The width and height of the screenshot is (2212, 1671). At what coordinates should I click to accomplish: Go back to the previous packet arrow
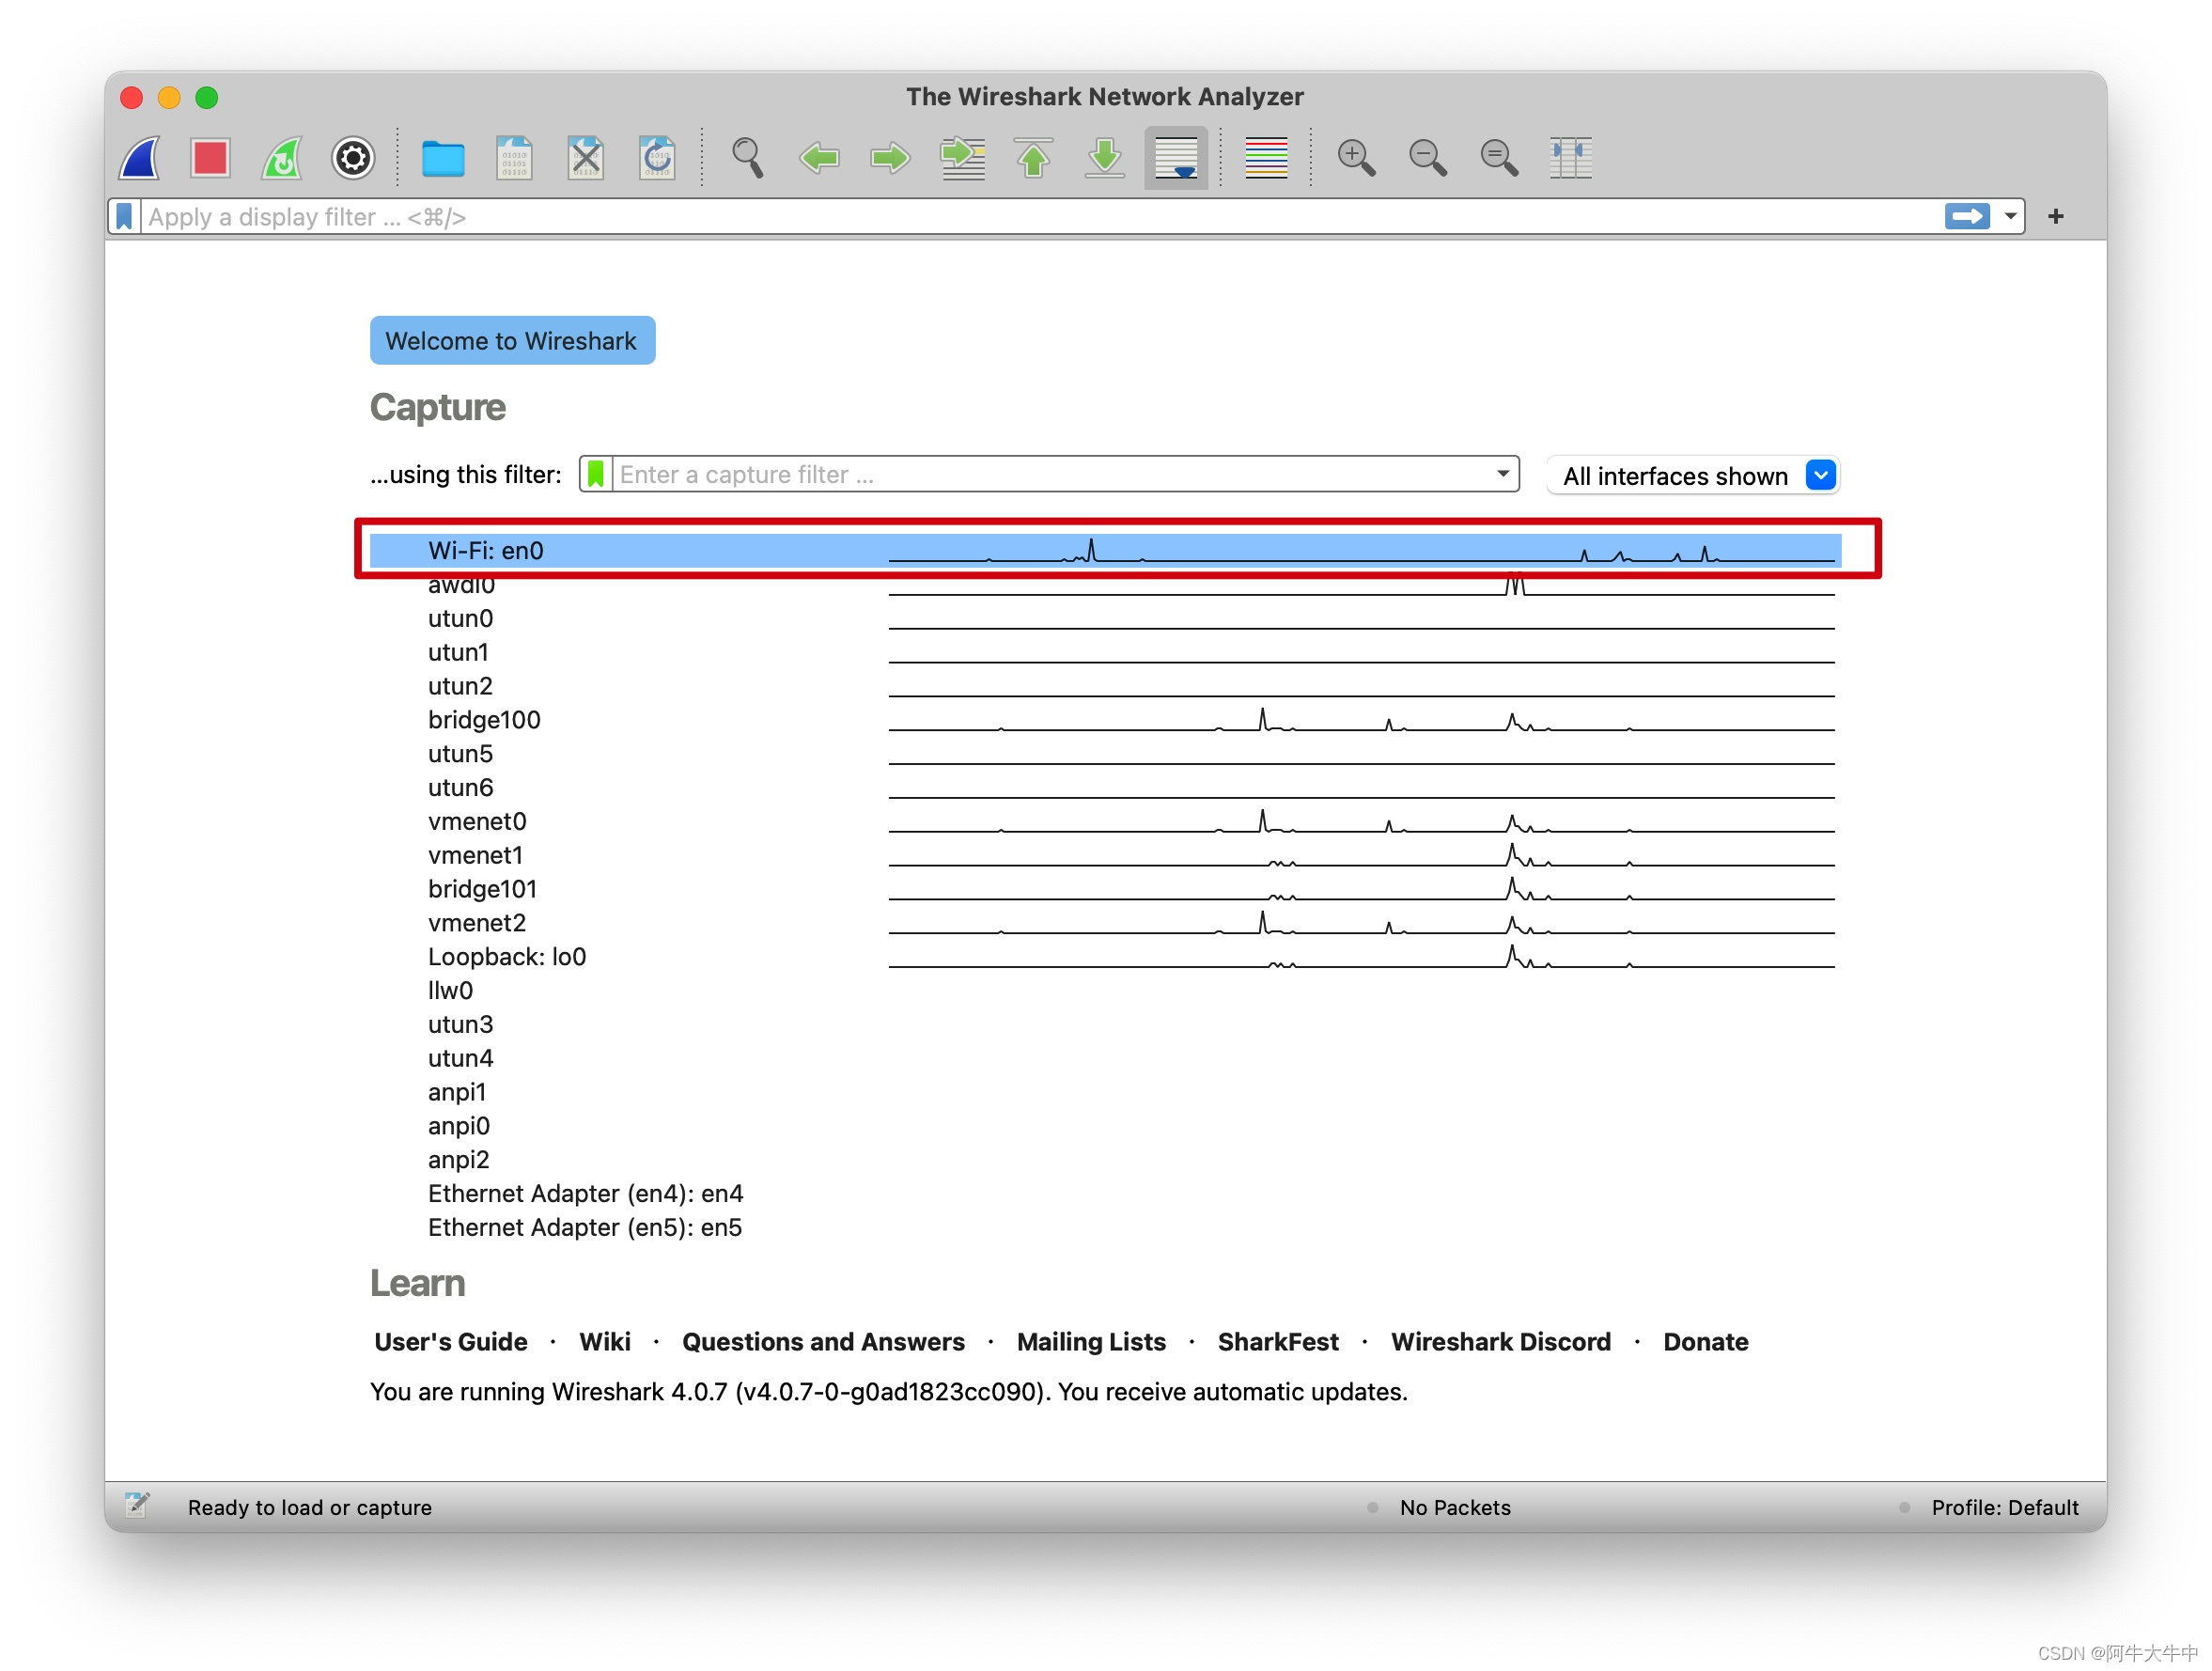click(819, 158)
